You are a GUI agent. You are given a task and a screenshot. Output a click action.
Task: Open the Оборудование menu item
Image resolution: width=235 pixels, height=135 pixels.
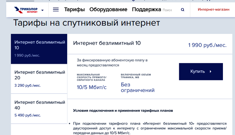point(108,9)
